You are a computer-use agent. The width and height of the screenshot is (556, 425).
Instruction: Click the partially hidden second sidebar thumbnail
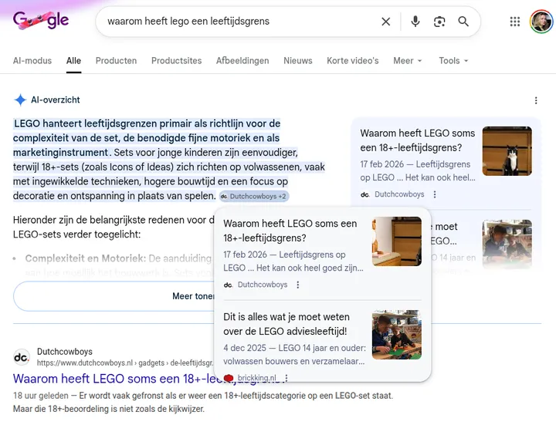507,244
